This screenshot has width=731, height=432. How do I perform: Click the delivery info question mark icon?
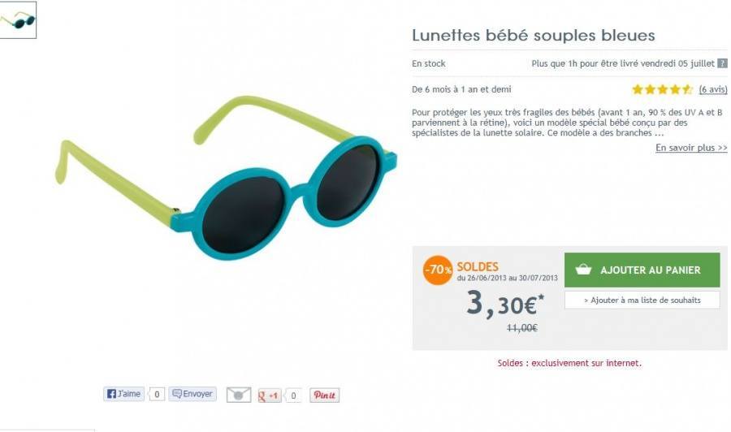(722, 63)
